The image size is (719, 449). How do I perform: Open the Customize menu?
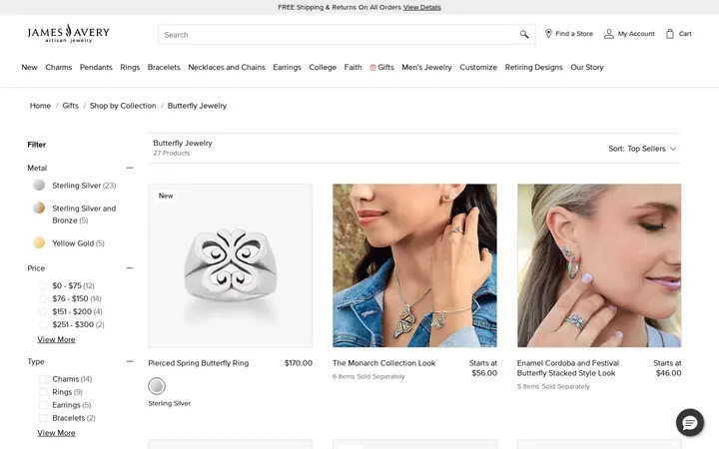click(478, 67)
